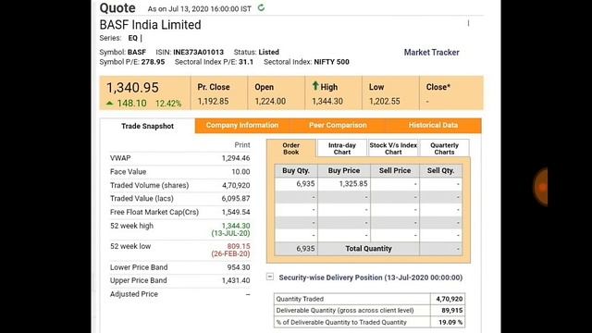Select the Face Value 10.00
Viewport: 592px width, 333px height.
click(x=240, y=172)
